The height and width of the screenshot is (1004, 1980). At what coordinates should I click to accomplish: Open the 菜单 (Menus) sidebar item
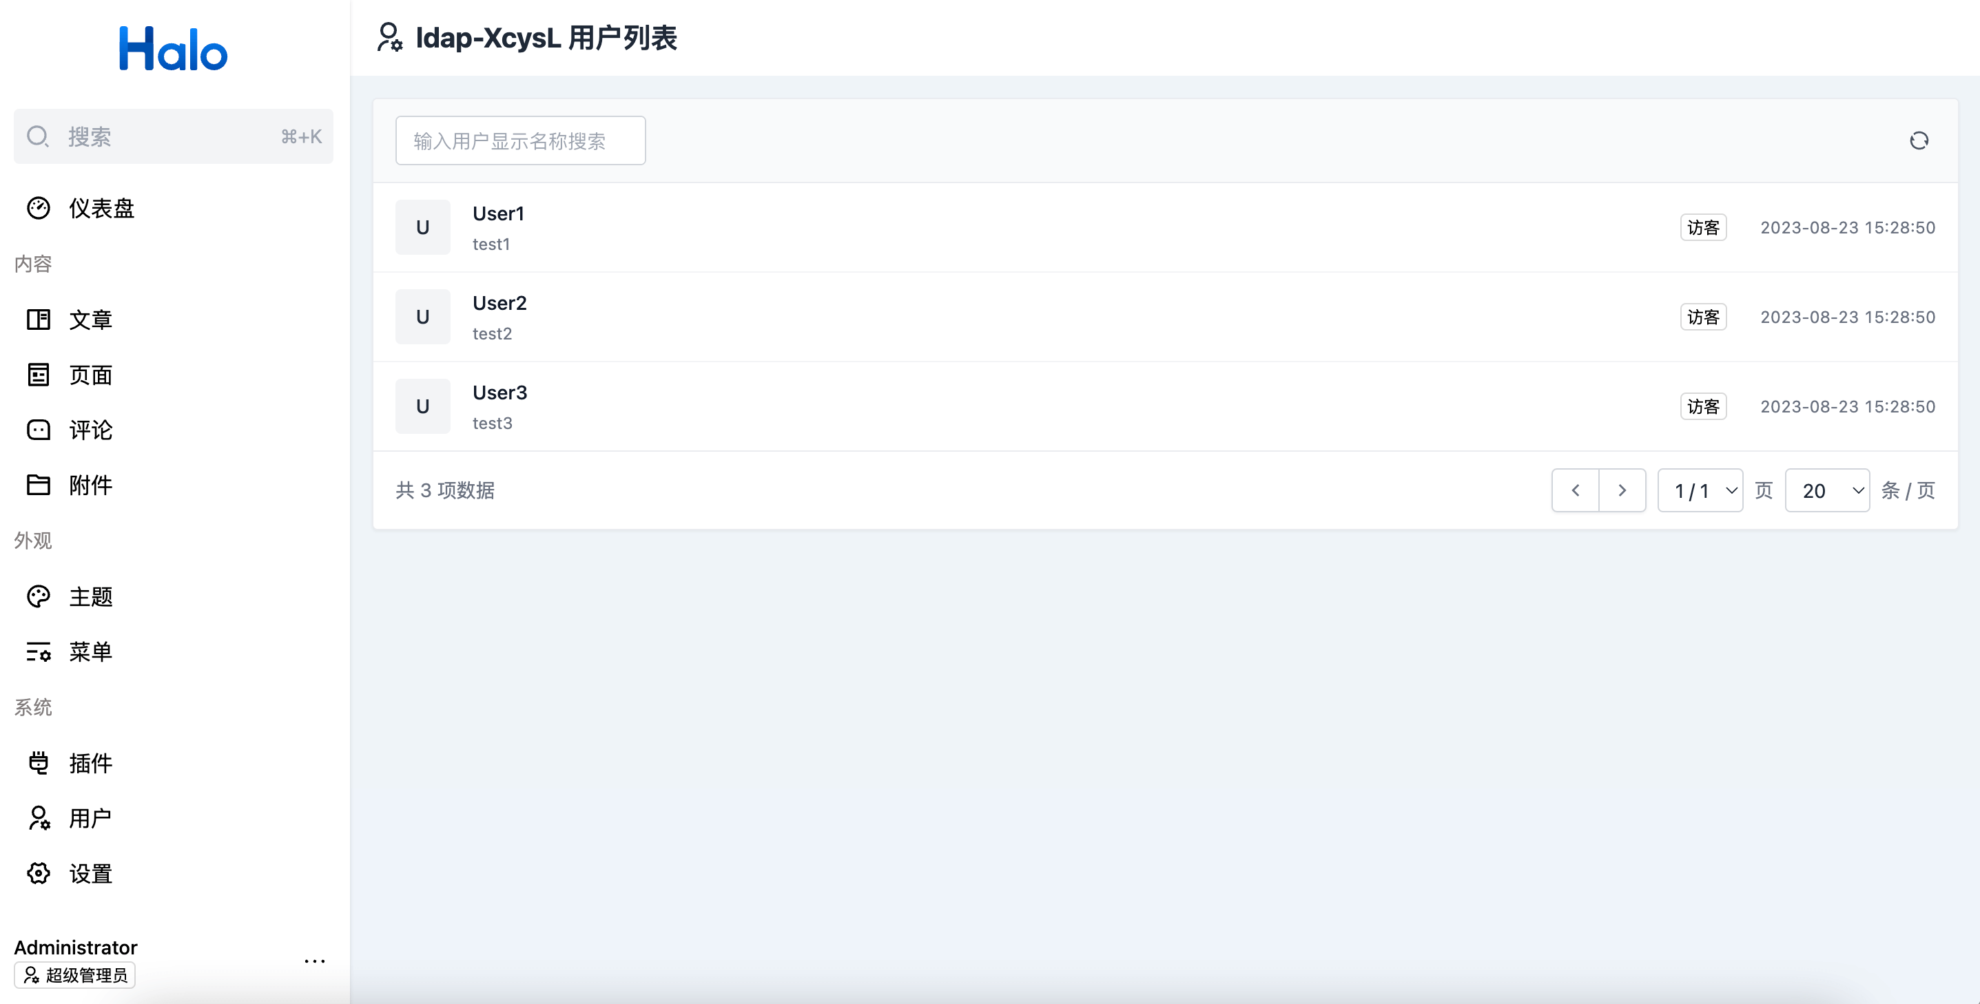[91, 652]
